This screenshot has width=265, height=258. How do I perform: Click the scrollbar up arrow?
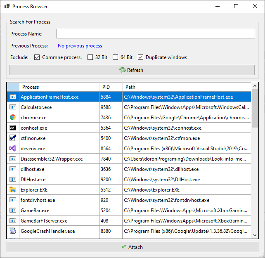click(255, 86)
